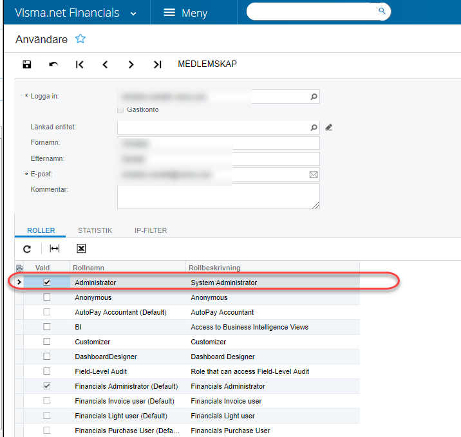This screenshot has width=461, height=437.
Task: Check Financials Light user (Default) checkbox
Action: pos(47,416)
